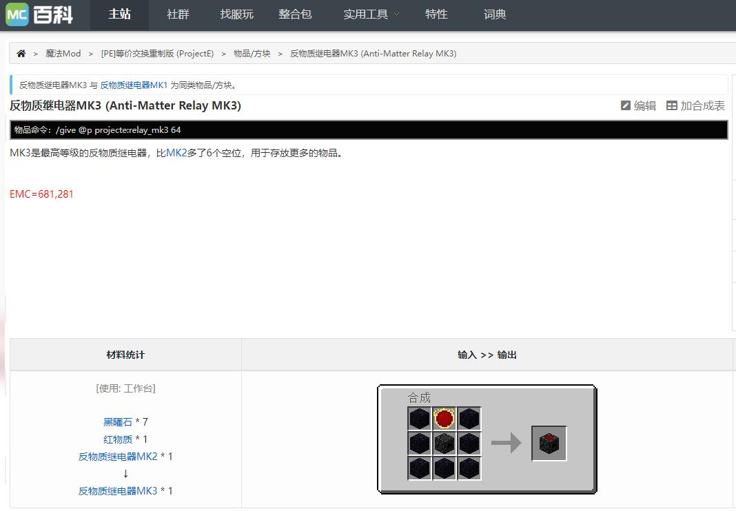This screenshot has height=511, width=736.
Task: Open the 黑曜石 material link
Action: [x=118, y=422]
